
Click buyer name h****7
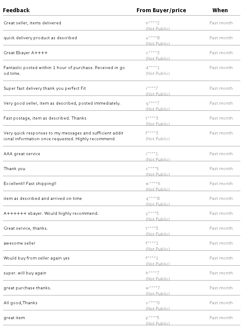(x=152, y=273)
